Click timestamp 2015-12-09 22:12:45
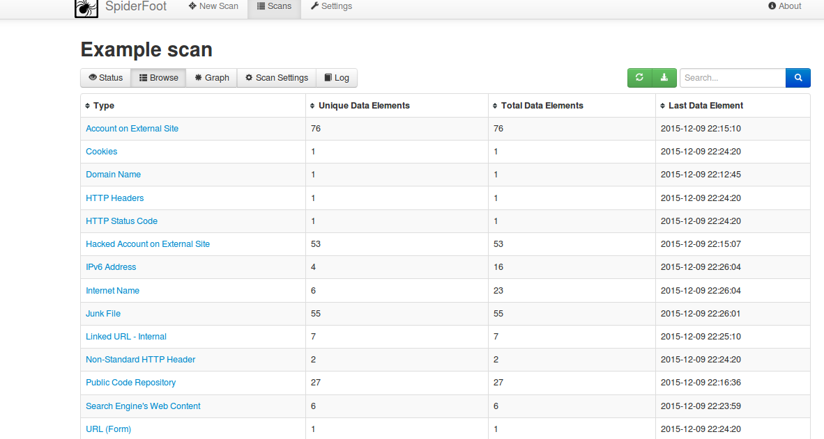Screen dimensions: 824x439 tap(701, 175)
